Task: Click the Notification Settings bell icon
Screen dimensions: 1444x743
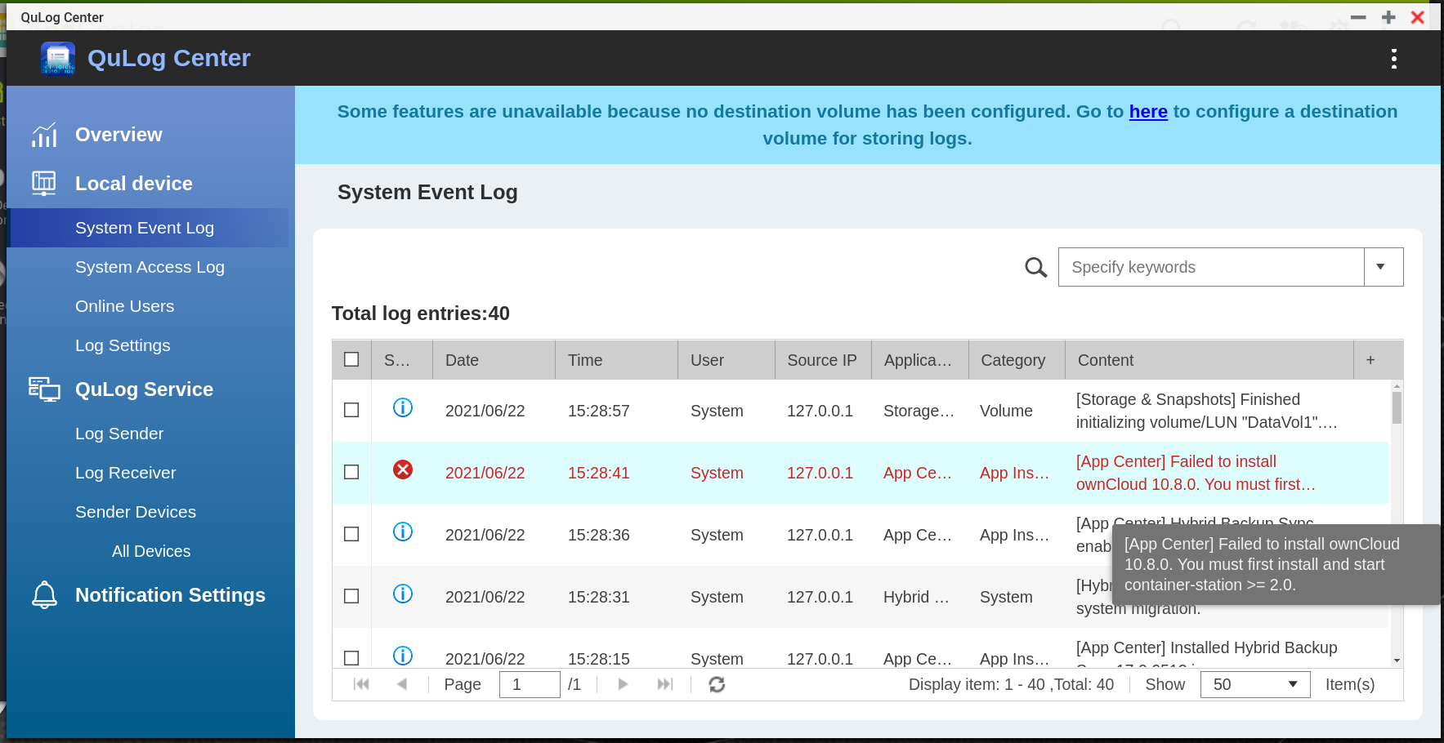Action: (x=44, y=595)
